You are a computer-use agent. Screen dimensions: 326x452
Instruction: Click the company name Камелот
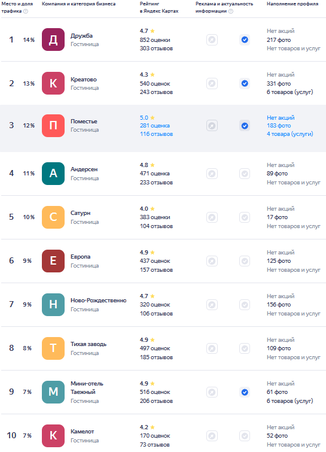tap(83, 432)
